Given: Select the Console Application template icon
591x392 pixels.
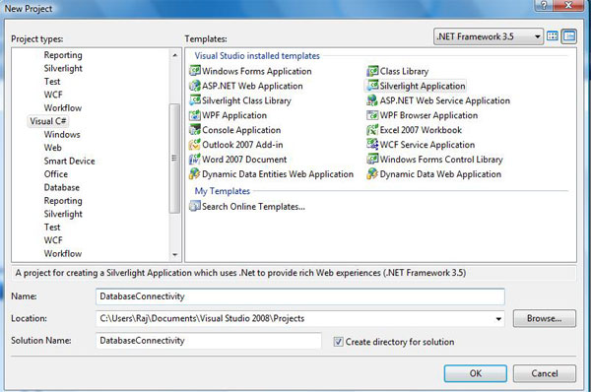Looking at the screenshot, I should pos(194,130).
